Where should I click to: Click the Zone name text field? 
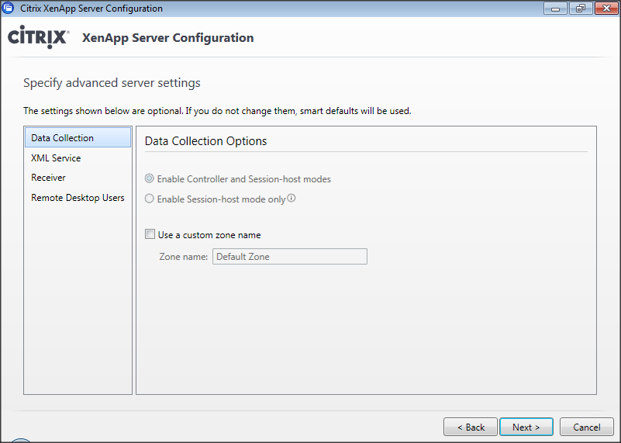click(289, 257)
